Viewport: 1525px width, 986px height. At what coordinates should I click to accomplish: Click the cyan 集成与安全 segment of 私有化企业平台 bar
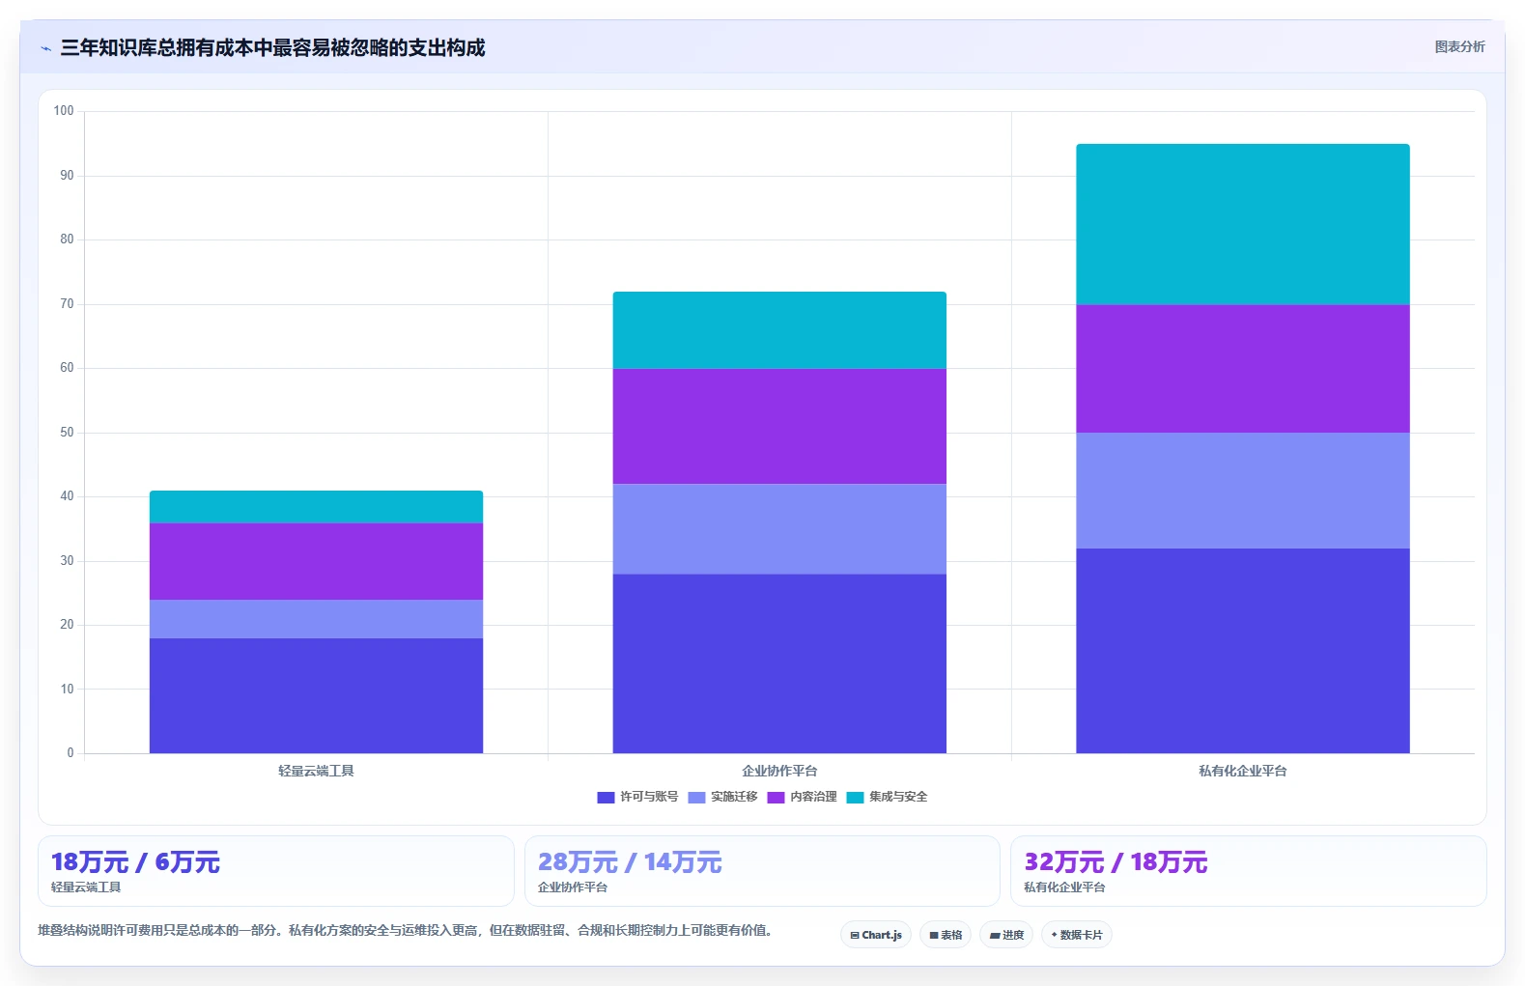(x=1243, y=224)
